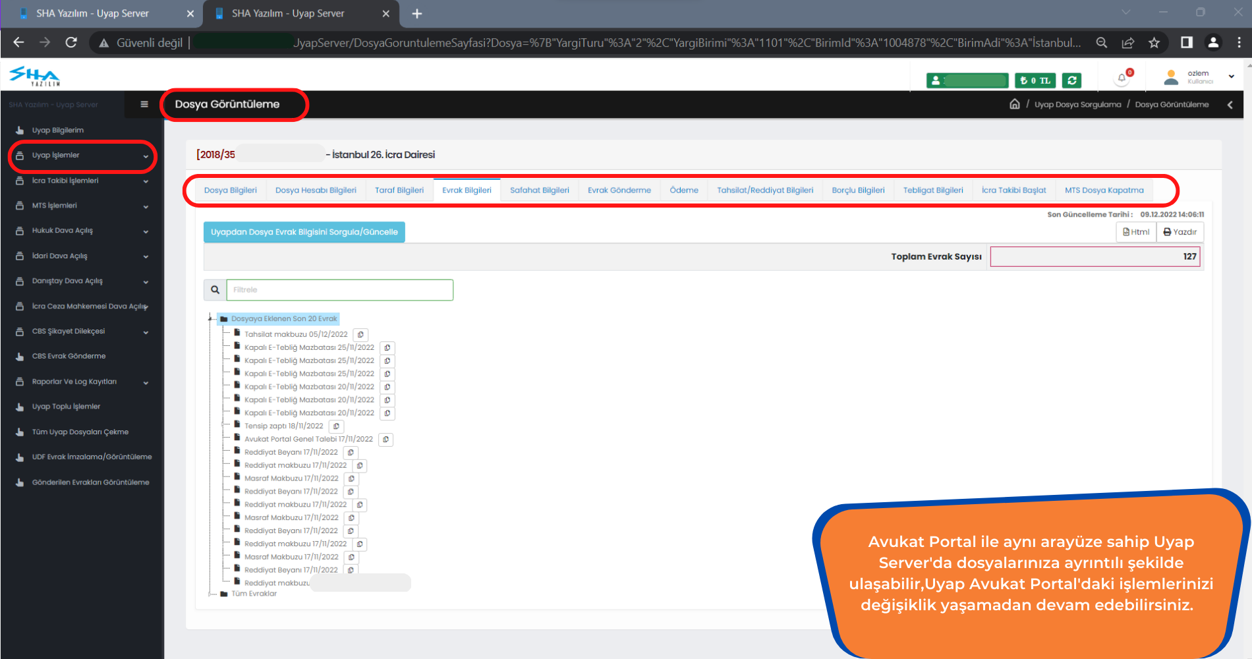Expand Hukuk Dava Açılış sidebar menu

[82, 231]
